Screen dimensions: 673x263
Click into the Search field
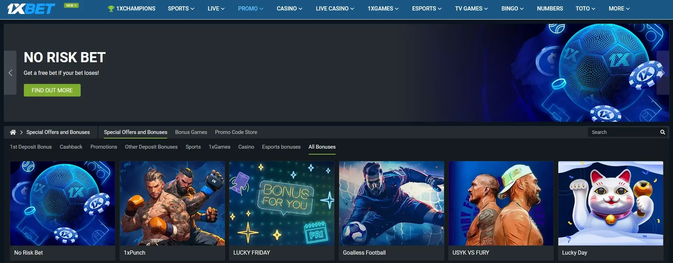click(x=622, y=132)
